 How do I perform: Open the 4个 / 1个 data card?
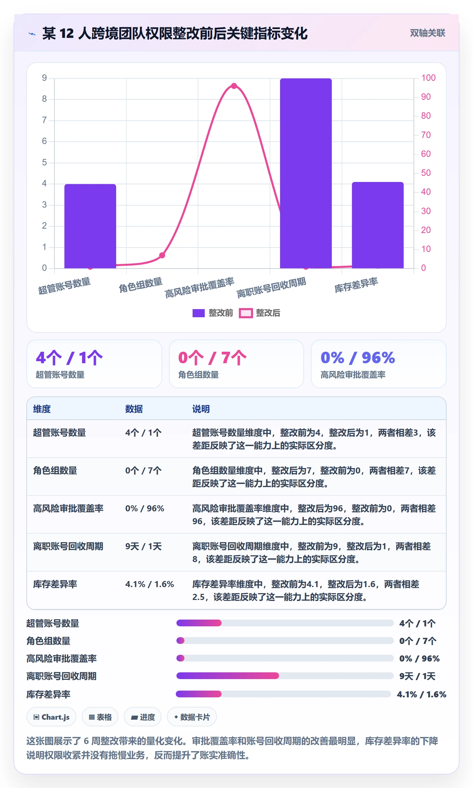coord(94,364)
